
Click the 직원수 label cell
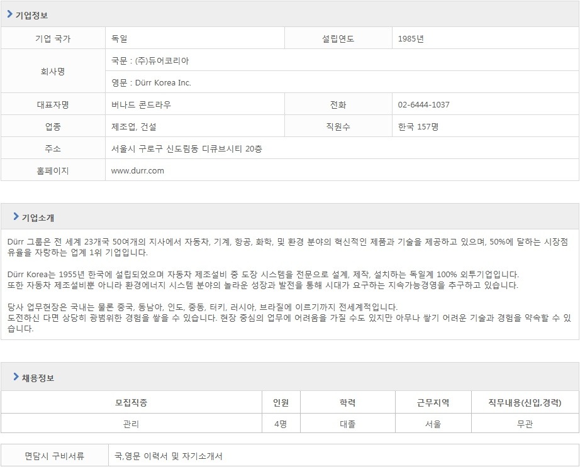click(x=338, y=127)
